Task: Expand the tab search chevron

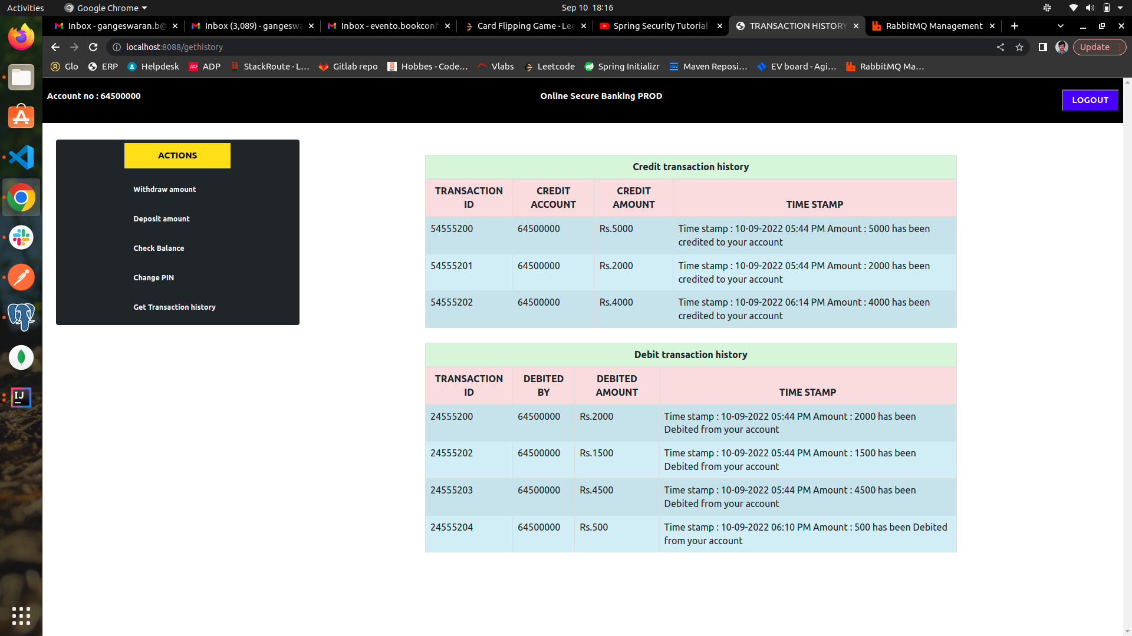Action: click(x=1061, y=26)
